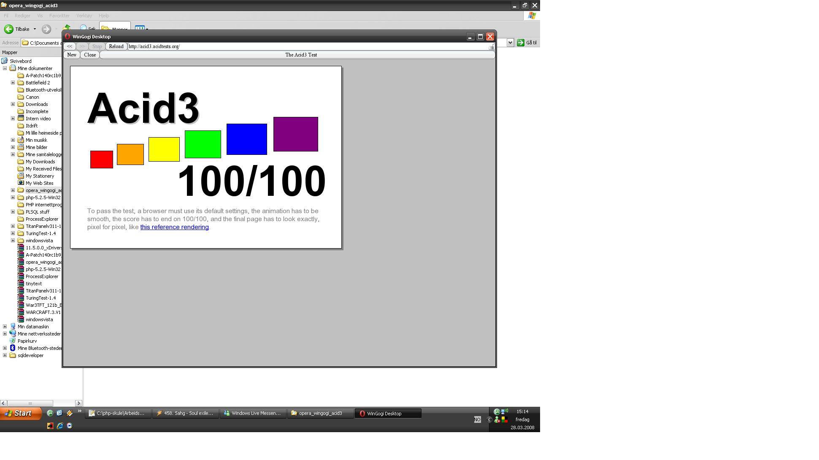Viewport: 819px width, 460px height.
Task: Select The Acid3 Test tab
Action: (297, 55)
